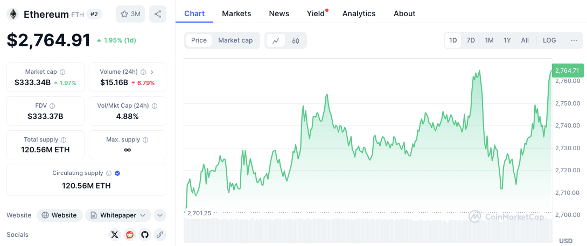587x246 pixels.
Task: Toggle LOG scale on chart
Action: point(549,40)
